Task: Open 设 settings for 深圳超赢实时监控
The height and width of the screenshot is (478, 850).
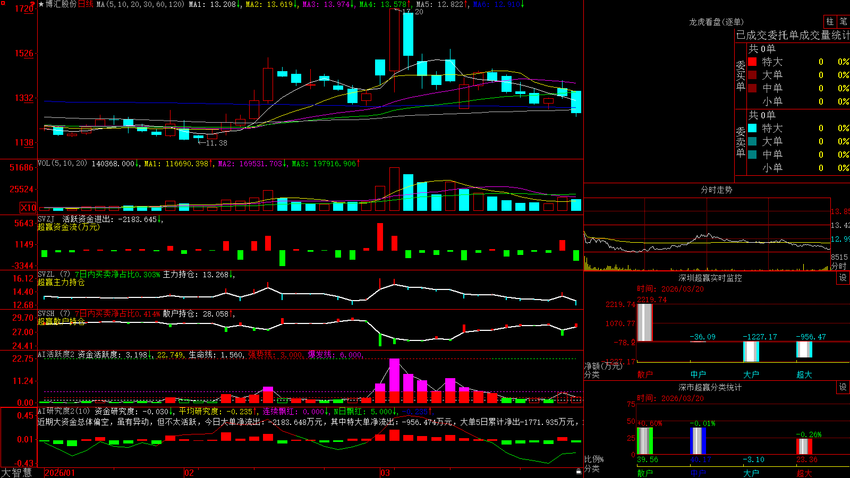Action: [x=843, y=278]
